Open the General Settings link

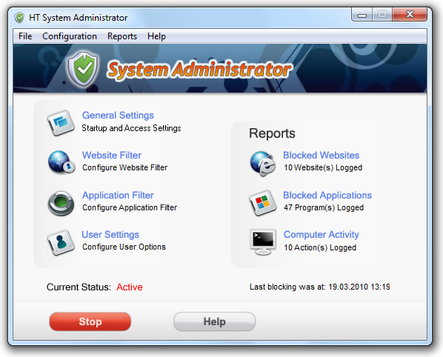point(118,116)
